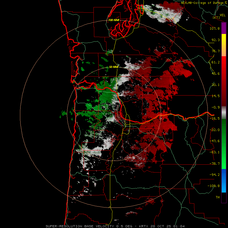
Task: Click the VEL legend title
Action: [223, 15]
